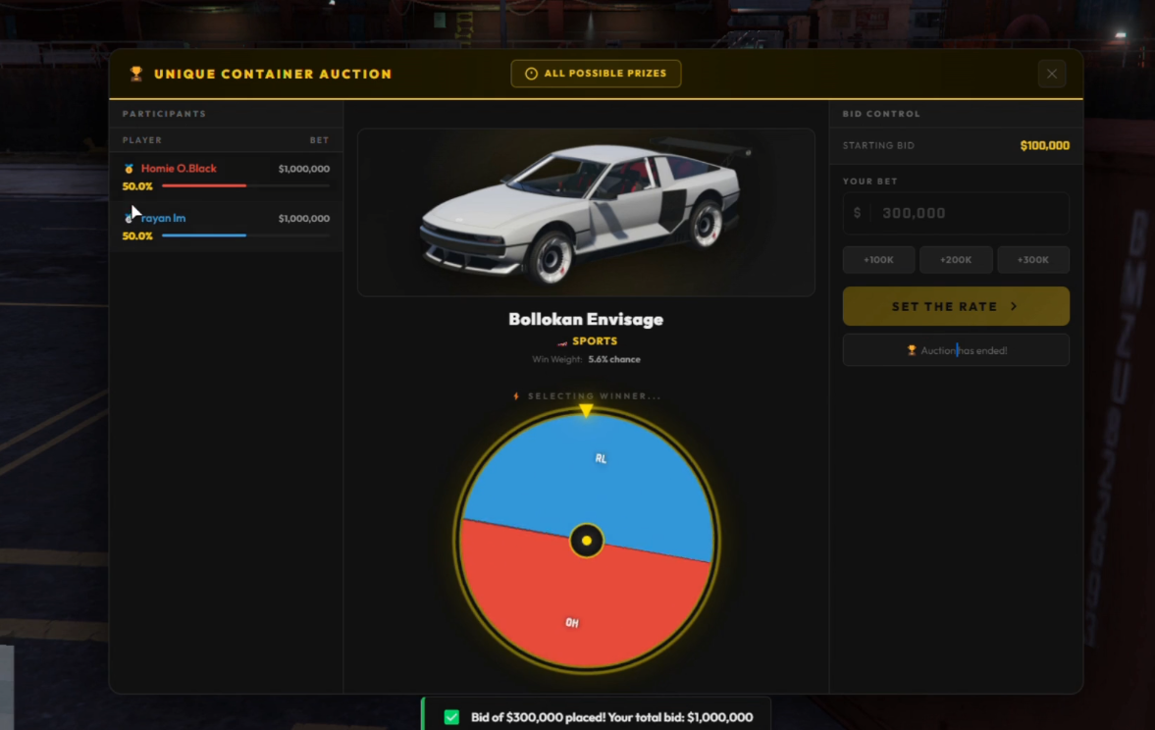Add 100K to your bet
Screen dimensions: 1155x730
coord(879,260)
